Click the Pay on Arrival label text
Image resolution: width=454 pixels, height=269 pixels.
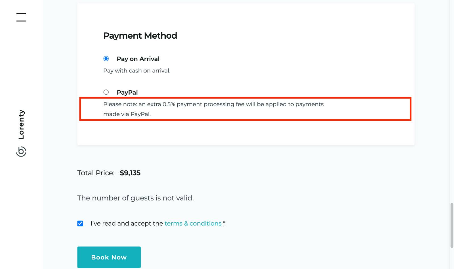[138, 59]
